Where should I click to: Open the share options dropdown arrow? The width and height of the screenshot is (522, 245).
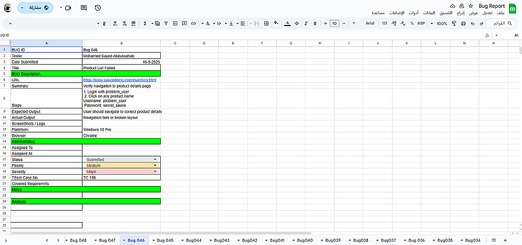[x=22, y=8]
